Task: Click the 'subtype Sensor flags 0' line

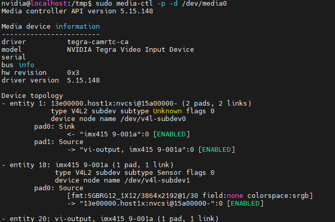Action: click(x=169, y=173)
